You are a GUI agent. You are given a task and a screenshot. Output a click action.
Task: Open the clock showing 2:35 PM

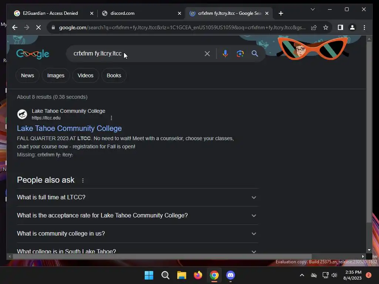[x=353, y=275]
